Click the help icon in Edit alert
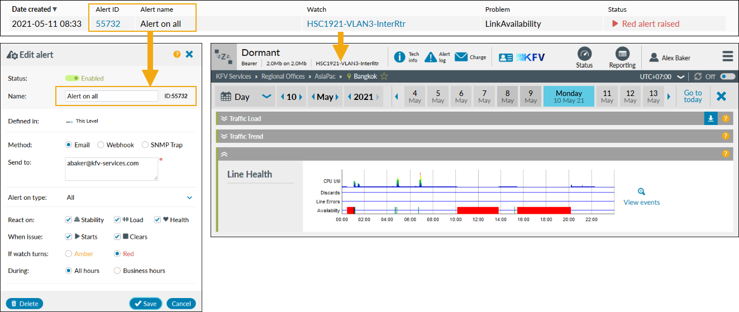Viewport: 739px width, 312px height. click(177, 54)
